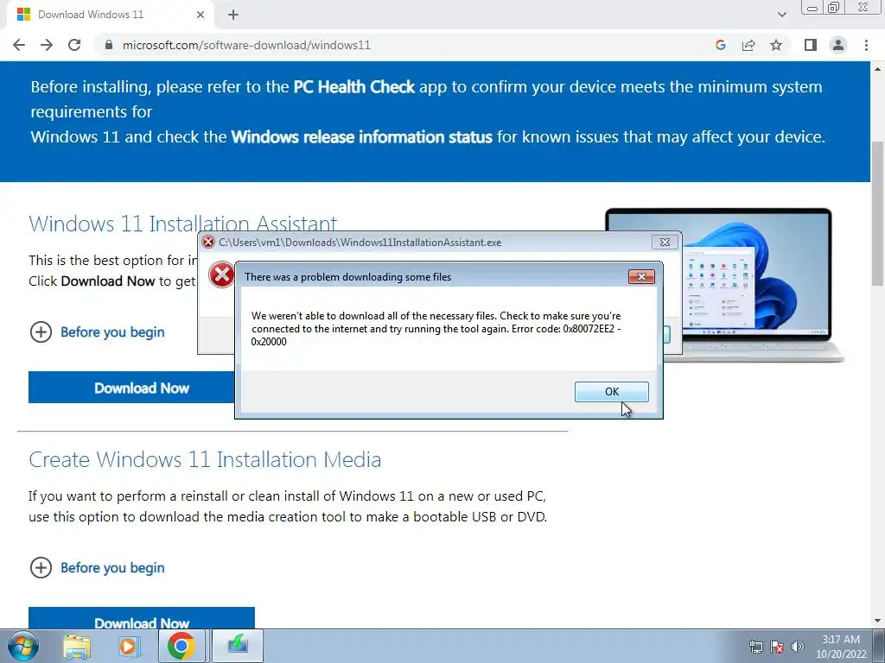
Task: Click the error code message text
Action: (x=436, y=329)
